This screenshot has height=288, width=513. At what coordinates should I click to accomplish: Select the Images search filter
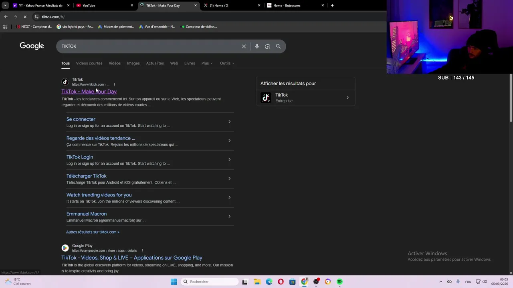[133, 63]
